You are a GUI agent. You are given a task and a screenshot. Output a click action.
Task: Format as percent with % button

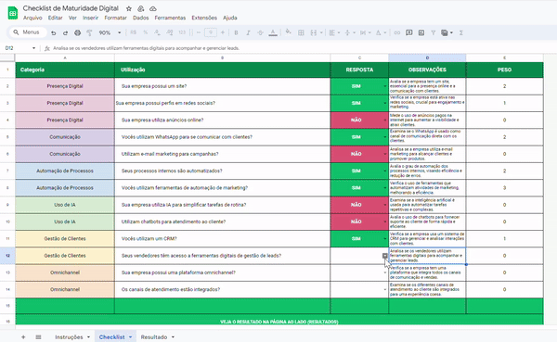click(x=146, y=32)
